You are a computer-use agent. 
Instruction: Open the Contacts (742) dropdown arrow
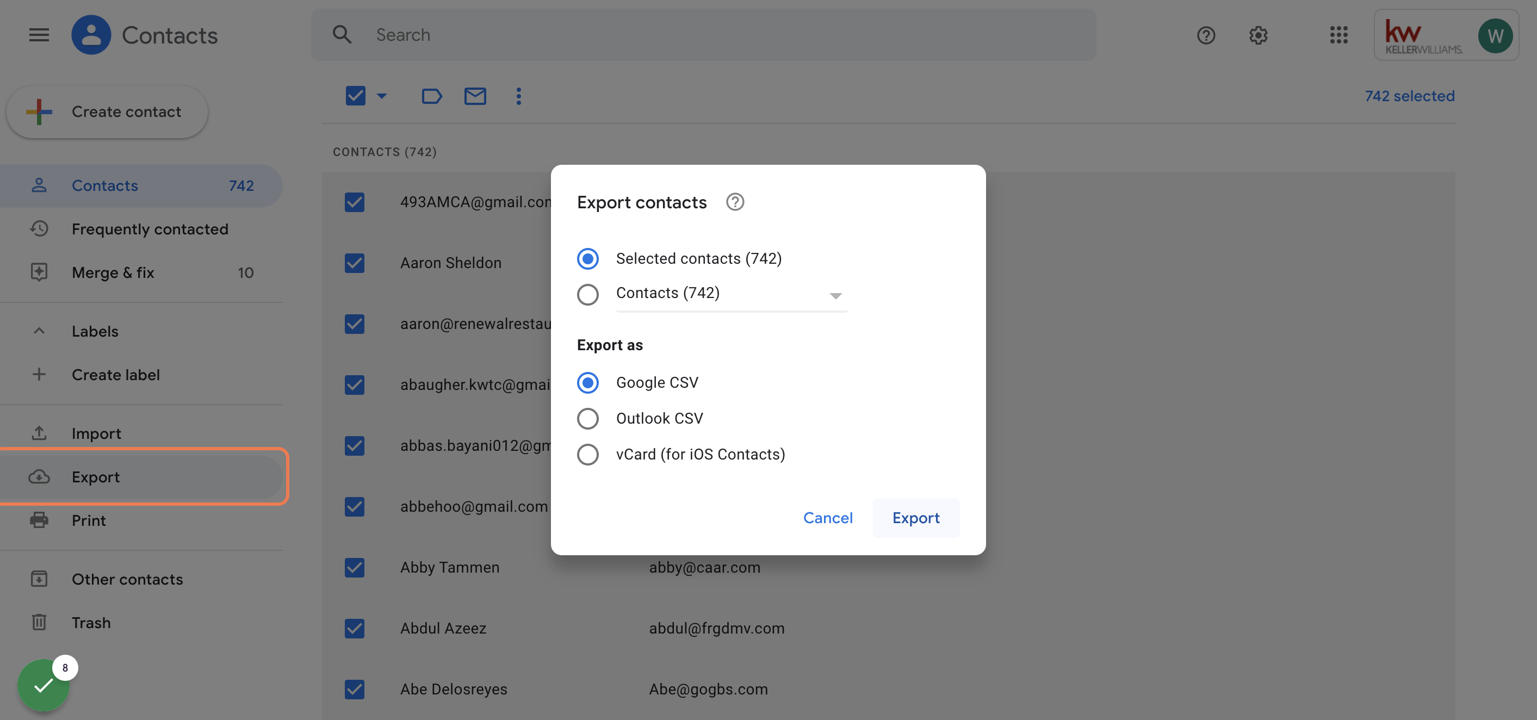coord(835,296)
